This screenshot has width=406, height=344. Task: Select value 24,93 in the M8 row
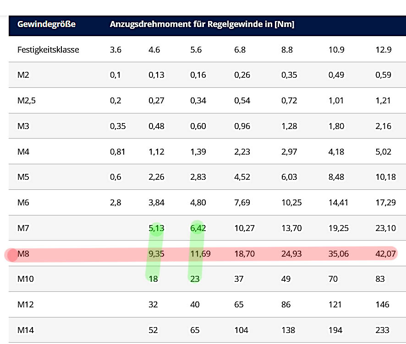coord(291,253)
